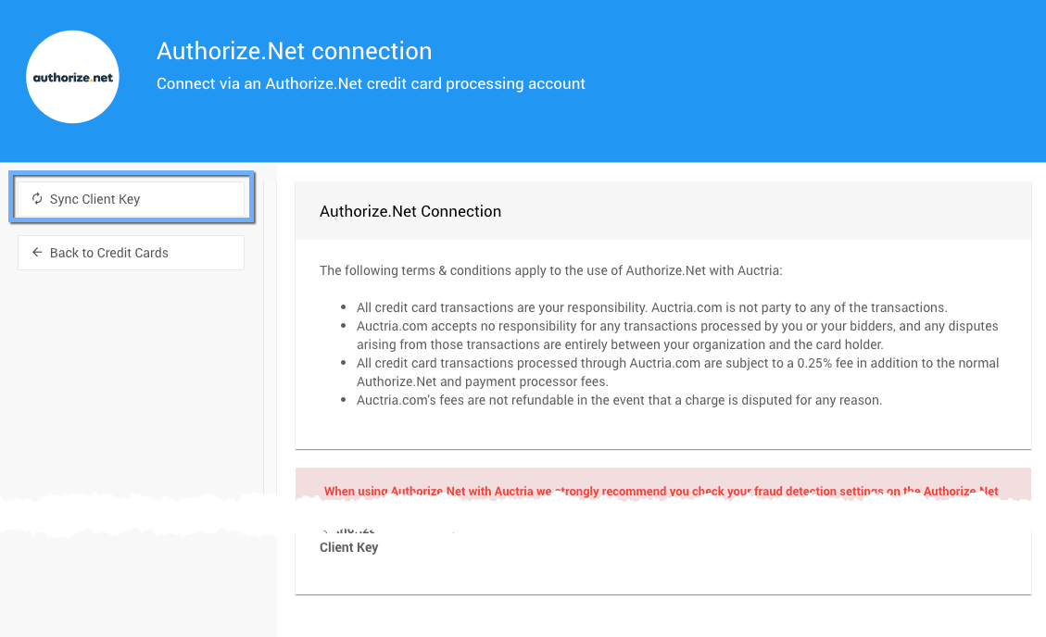
Task: Click the bullet about non-refundable fees
Action: (x=619, y=400)
